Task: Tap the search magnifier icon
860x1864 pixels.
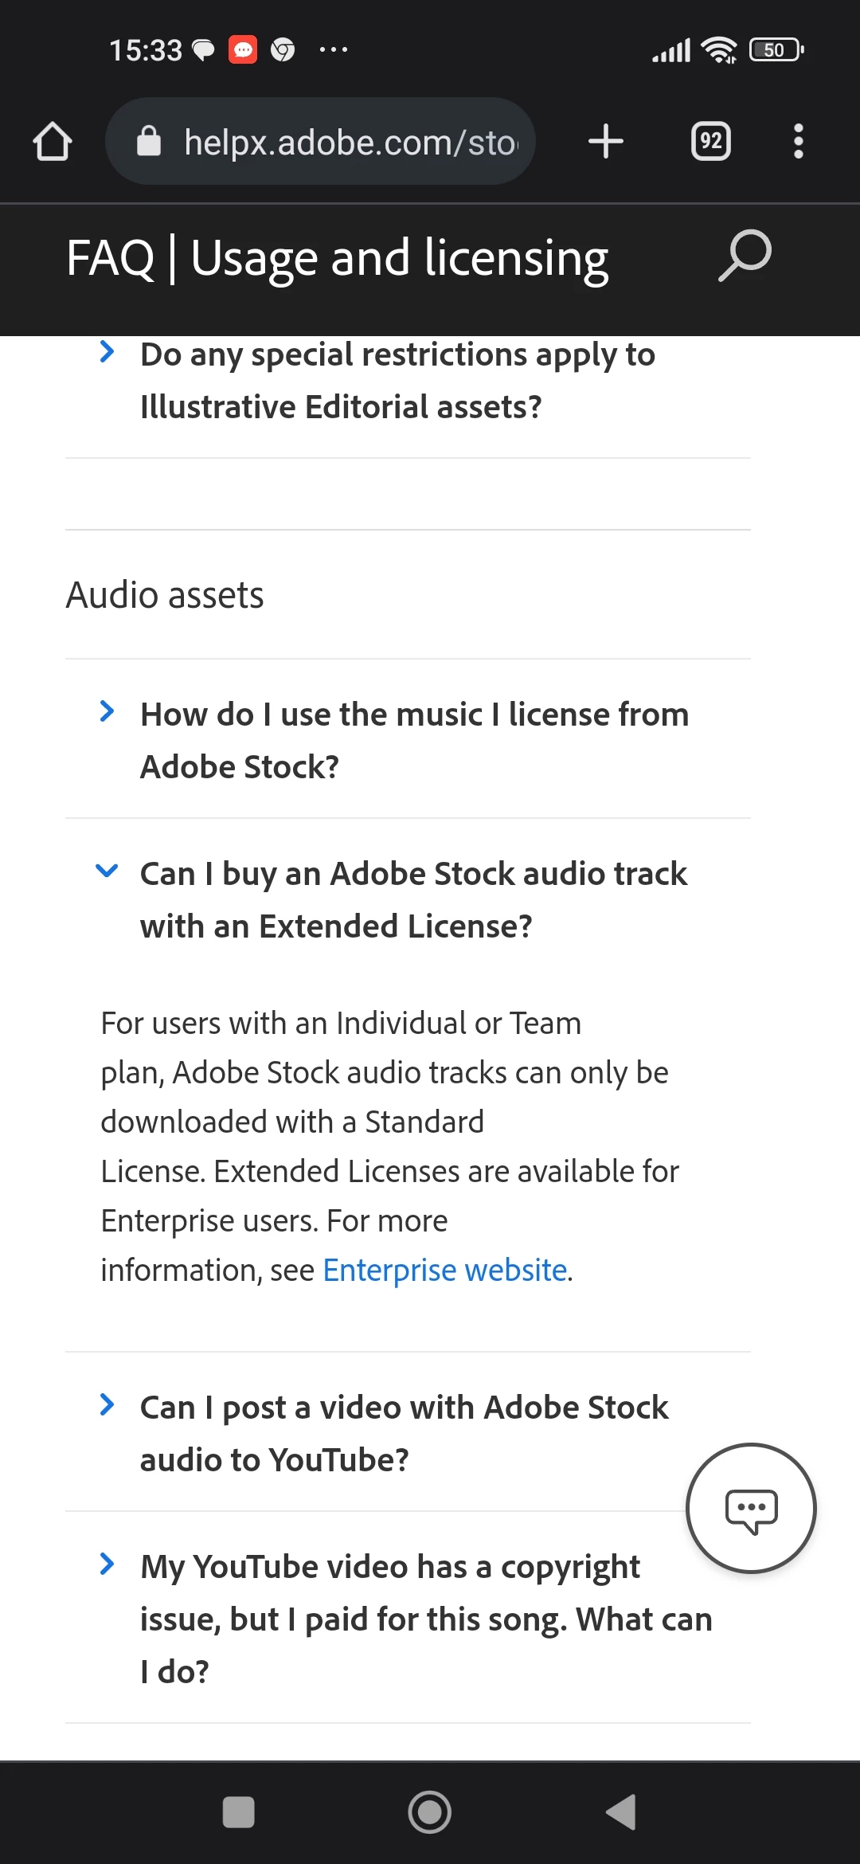Action: [x=745, y=256]
